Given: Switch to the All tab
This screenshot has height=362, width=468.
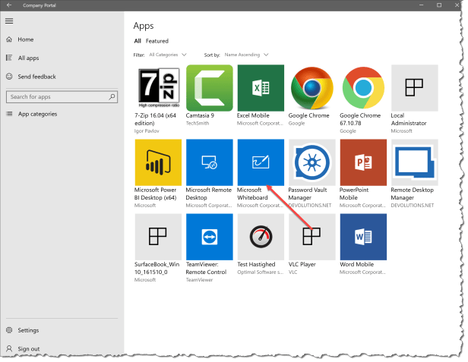Looking at the screenshot, I should point(138,41).
